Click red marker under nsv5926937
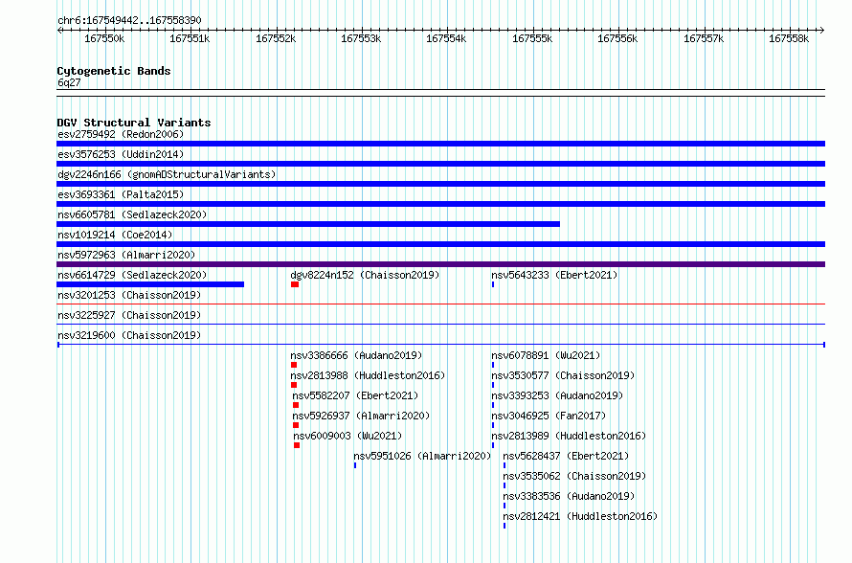852x563 pixels. pyautogui.click(x=296, y=425)
